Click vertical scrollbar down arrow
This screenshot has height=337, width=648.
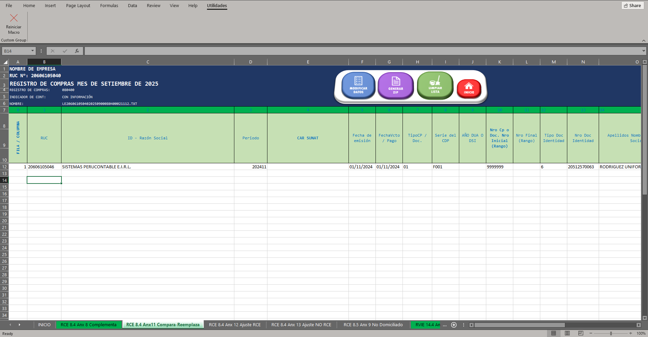(x=645, y=318)
